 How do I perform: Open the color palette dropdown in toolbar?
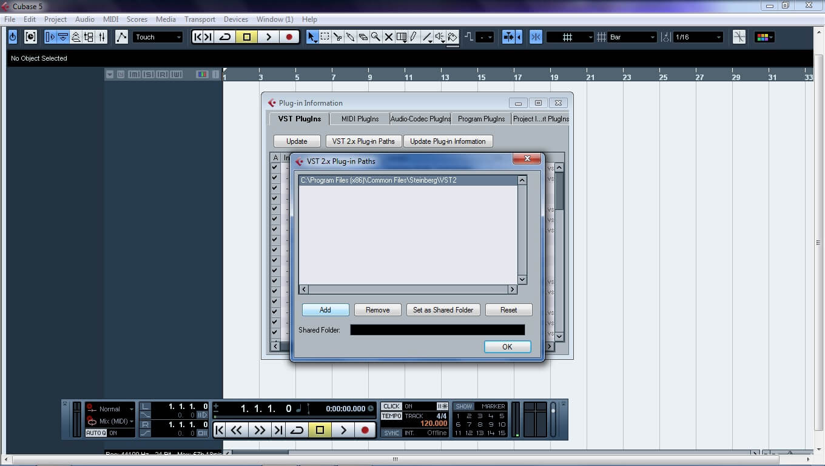(764, 37)
